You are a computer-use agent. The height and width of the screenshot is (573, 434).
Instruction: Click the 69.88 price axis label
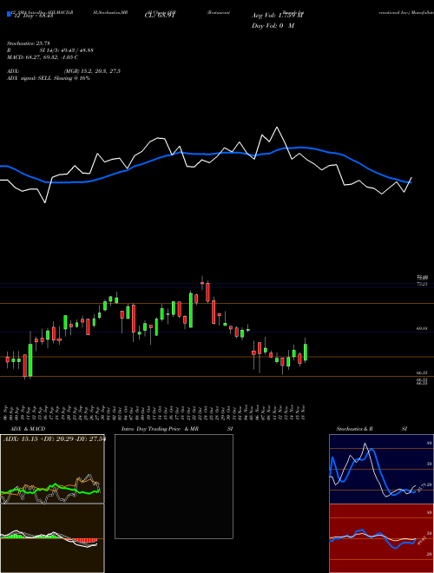click(x=422, y=329)
